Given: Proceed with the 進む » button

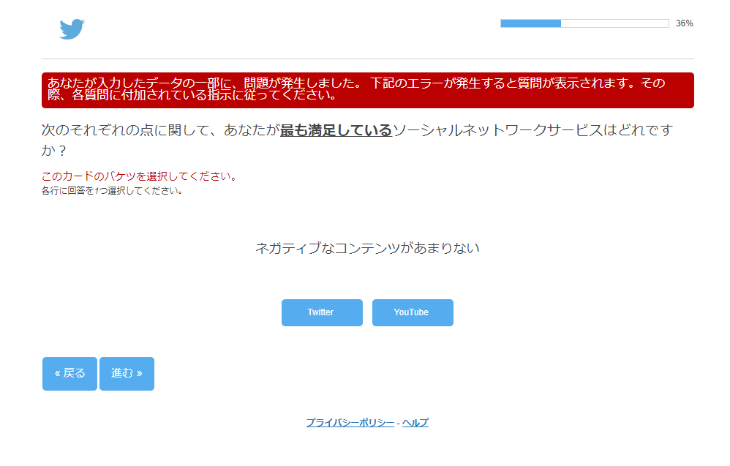Looking at the screenshot, I should pyautogui.click(x=127, y=373).
